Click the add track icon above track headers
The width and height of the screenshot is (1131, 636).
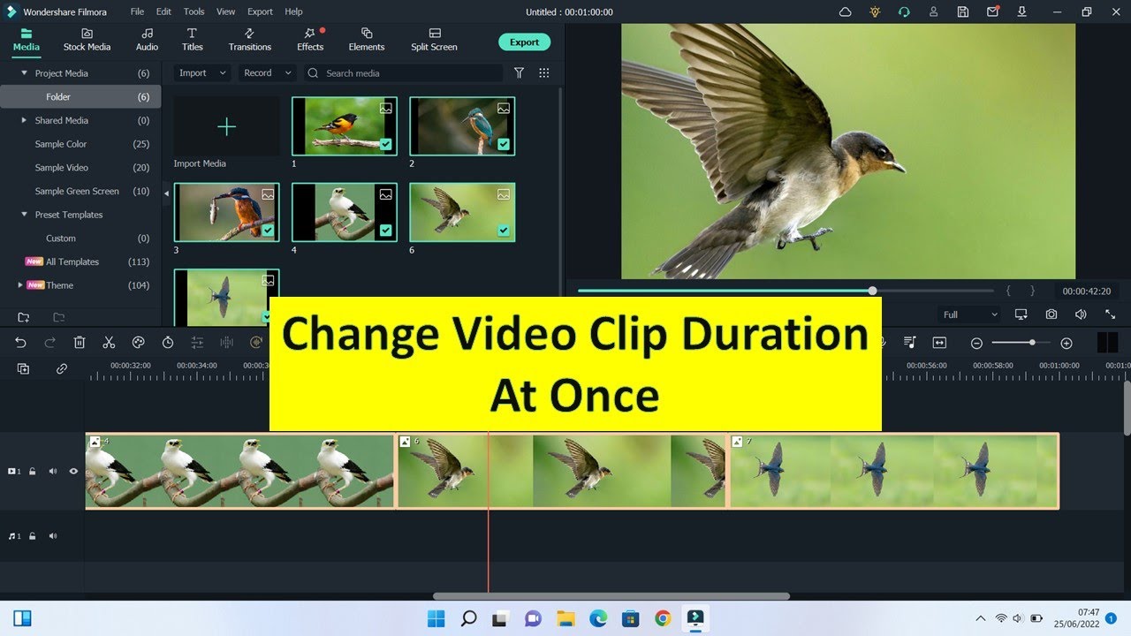point(24,369)
